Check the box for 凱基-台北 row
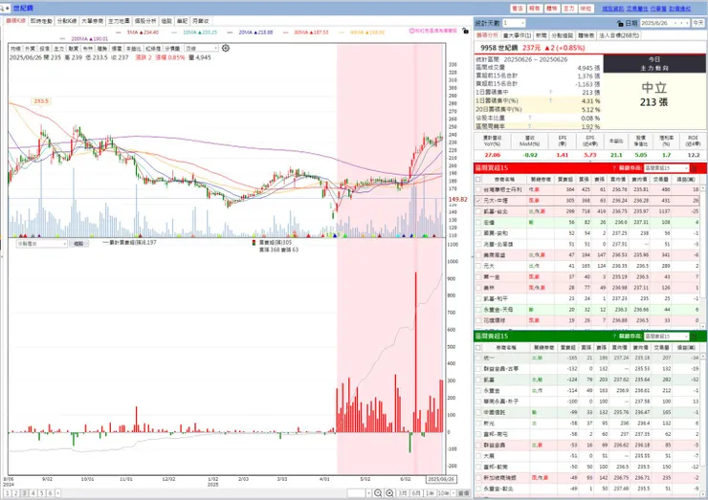Image resolution: width=708 pixels, height=500 pixels. coord(478,211)
